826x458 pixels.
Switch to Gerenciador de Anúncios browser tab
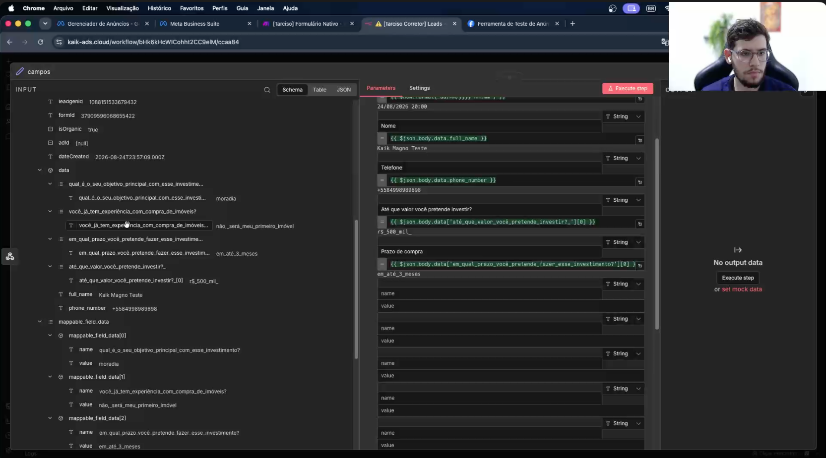(x=103, y=23)
